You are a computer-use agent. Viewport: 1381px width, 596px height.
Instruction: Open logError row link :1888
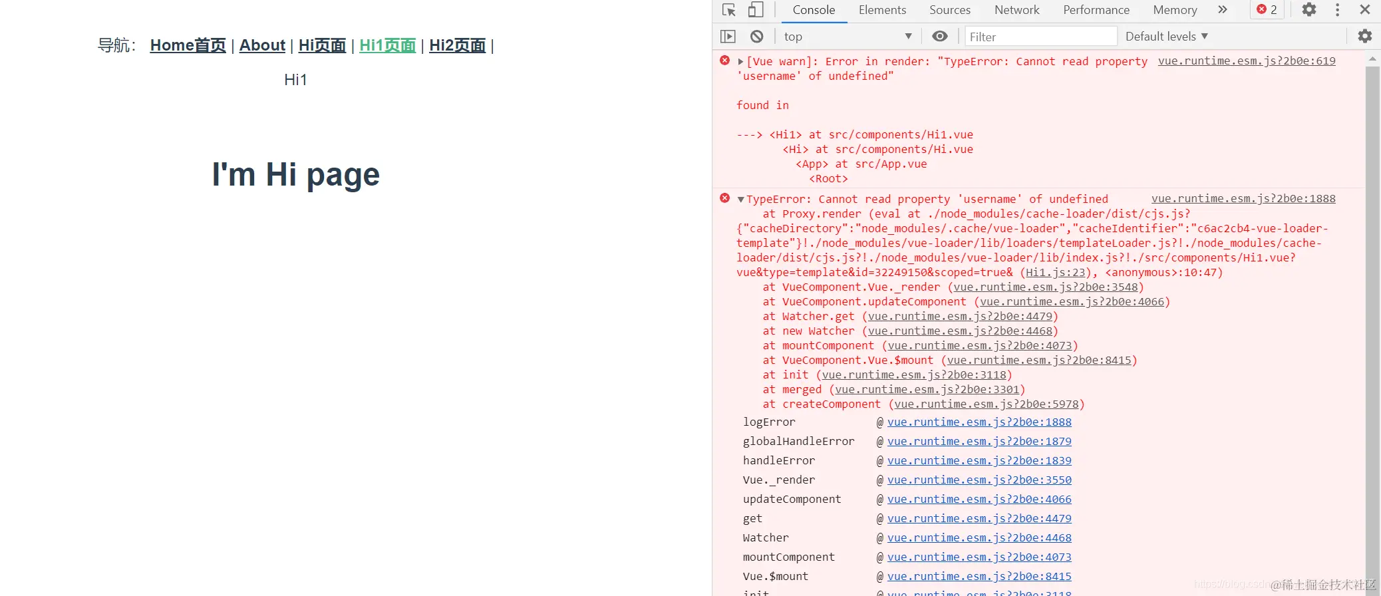coord(979,422)
